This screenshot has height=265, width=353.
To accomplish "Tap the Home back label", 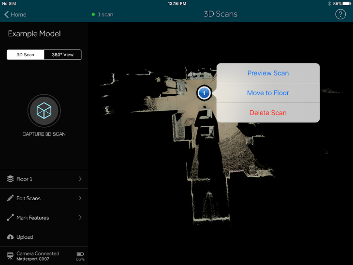I will 18,15.
